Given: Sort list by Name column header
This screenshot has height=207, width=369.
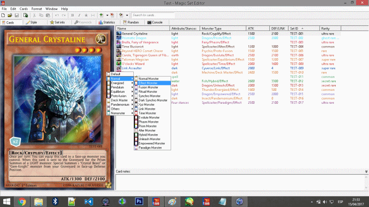Looking at the screenshot, I should click(143, 29).
